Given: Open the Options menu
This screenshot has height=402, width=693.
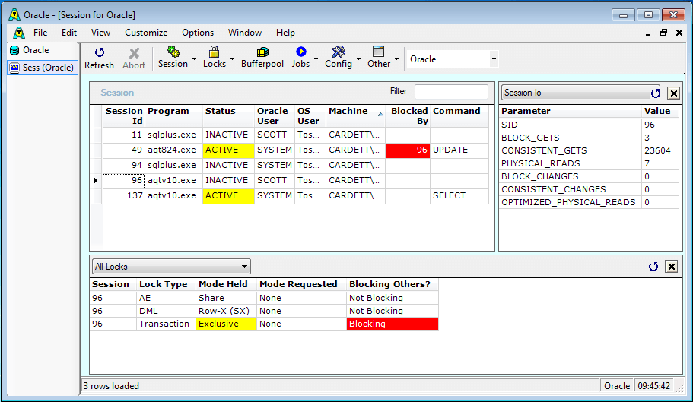Looking at the screenshot, I should point(198,33).
